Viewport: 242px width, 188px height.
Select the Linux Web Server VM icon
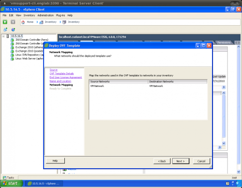point(12,58)
